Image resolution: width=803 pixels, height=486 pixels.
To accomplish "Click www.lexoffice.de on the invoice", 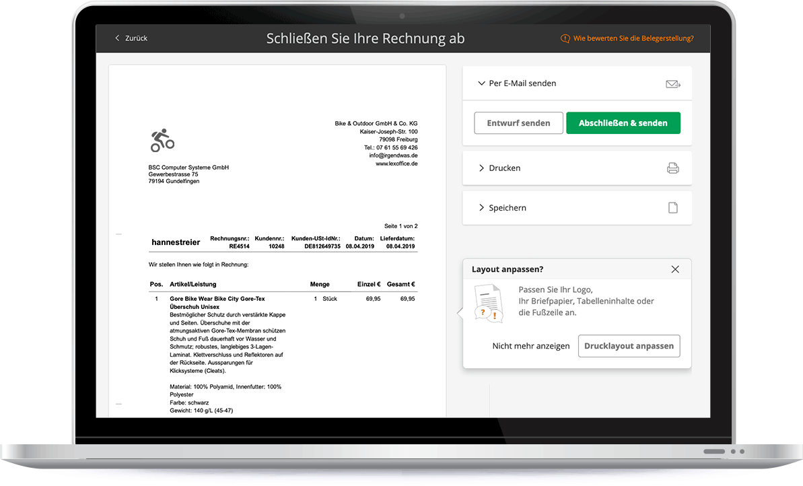I will [x=396, y=163].
